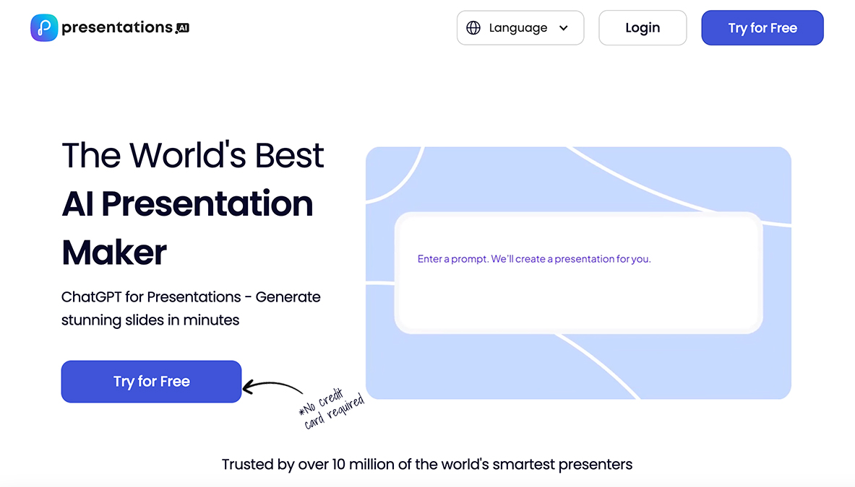
Task: Click Try for Free in the header
Action: [762, 28]
